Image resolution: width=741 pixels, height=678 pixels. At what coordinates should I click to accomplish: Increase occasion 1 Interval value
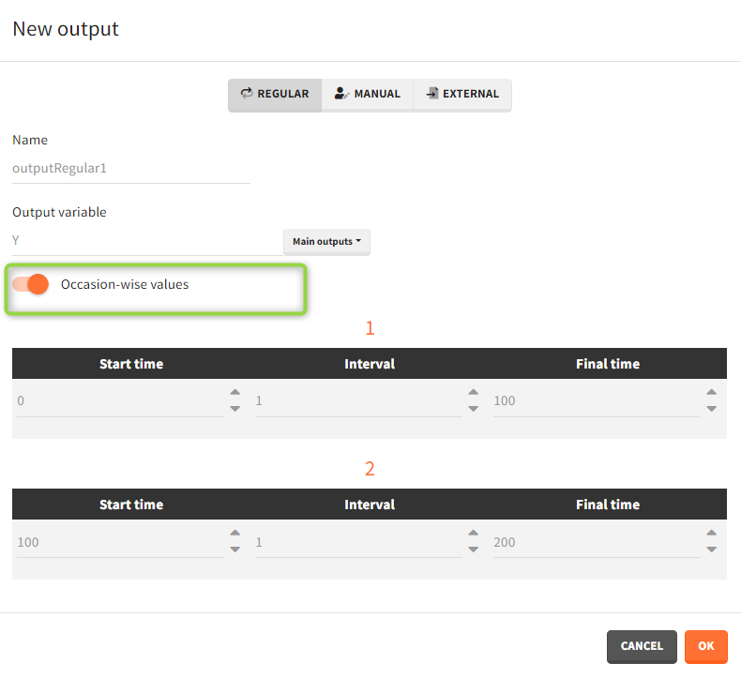coord(473,393)
